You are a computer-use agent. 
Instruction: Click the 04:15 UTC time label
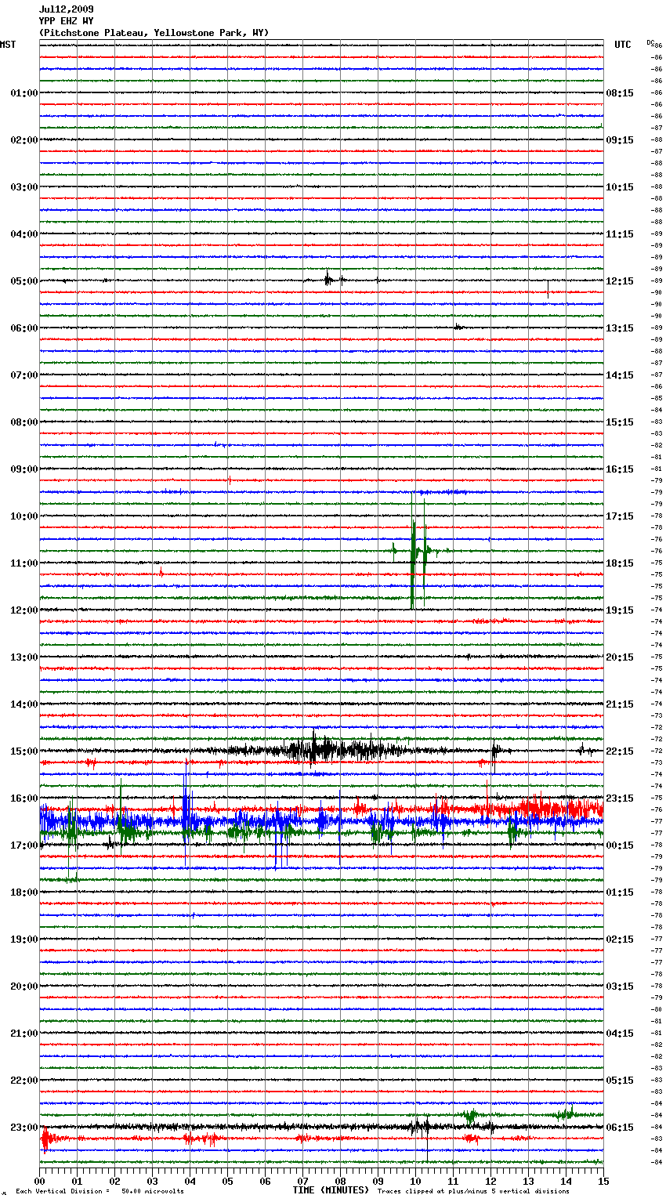620,1034
